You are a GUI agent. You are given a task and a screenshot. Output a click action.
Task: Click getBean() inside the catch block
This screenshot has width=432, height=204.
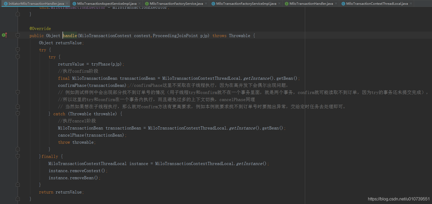pos(272,128)
